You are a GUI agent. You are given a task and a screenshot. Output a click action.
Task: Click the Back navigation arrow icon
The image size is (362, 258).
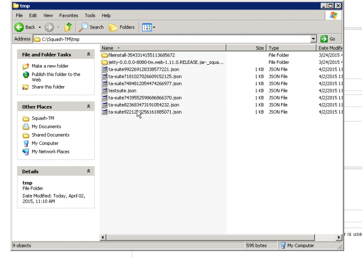[x=19, y=27]
